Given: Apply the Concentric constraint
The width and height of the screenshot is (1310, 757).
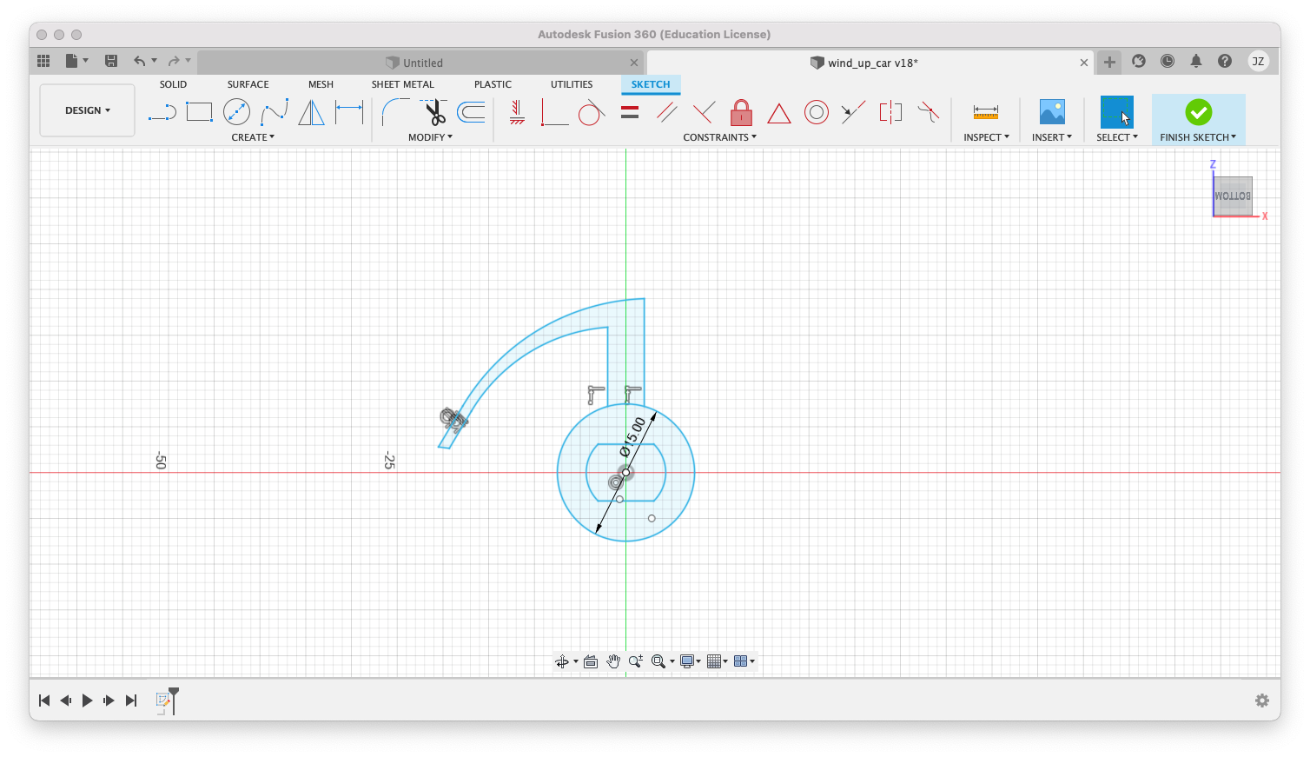Looking at the screenshot, I should (x=817, y=112).
